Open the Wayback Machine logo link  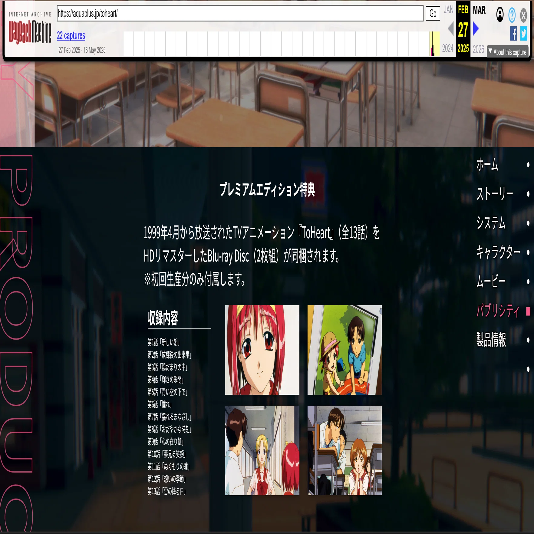coord(30,28)
